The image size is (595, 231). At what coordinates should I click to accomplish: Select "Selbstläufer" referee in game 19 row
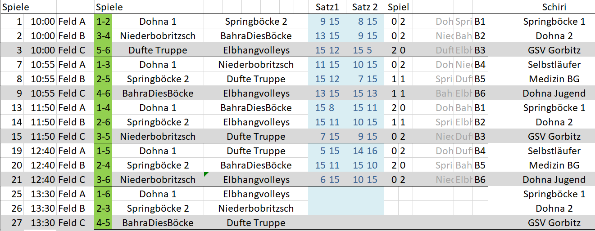point(554,151)
